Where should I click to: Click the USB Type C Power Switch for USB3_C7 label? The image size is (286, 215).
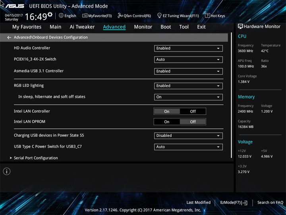coord(48,147)
